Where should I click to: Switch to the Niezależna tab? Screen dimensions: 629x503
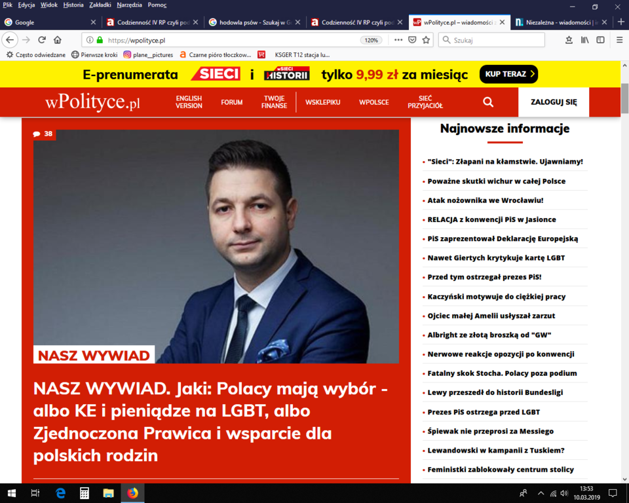pos(561,22)
